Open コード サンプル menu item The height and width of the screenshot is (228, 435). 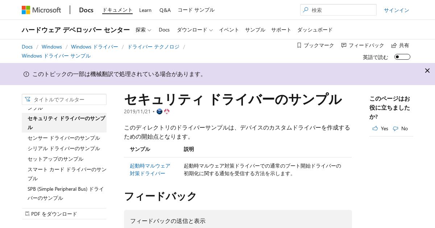click(196, 10)
